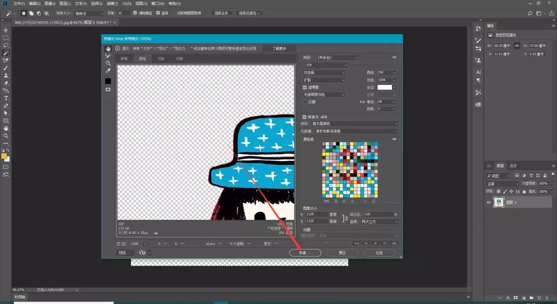Choose the Eyedropper tool in dialog toolbar

(108, 70)
